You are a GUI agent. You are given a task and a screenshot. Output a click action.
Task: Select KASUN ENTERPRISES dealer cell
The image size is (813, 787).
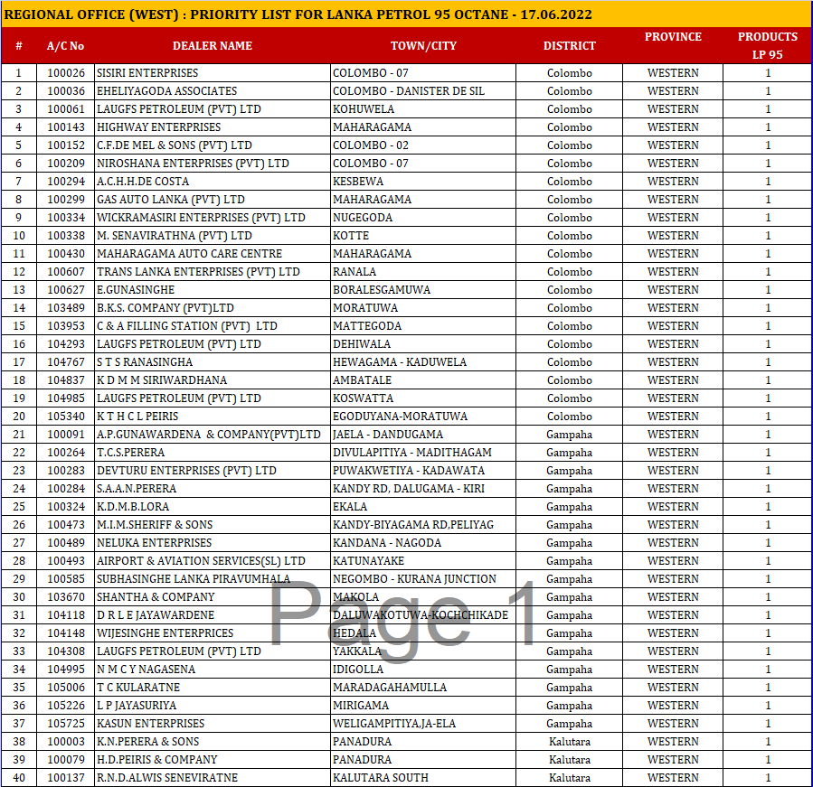pos(212,724)
